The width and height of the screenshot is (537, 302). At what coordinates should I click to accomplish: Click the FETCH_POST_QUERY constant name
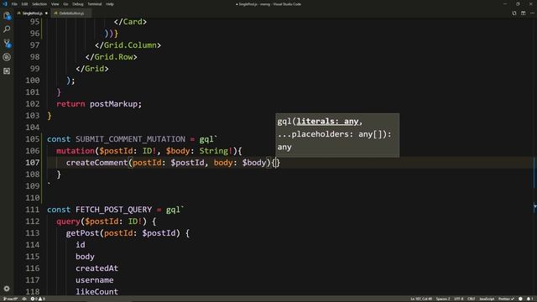click(x=114, y=210)
